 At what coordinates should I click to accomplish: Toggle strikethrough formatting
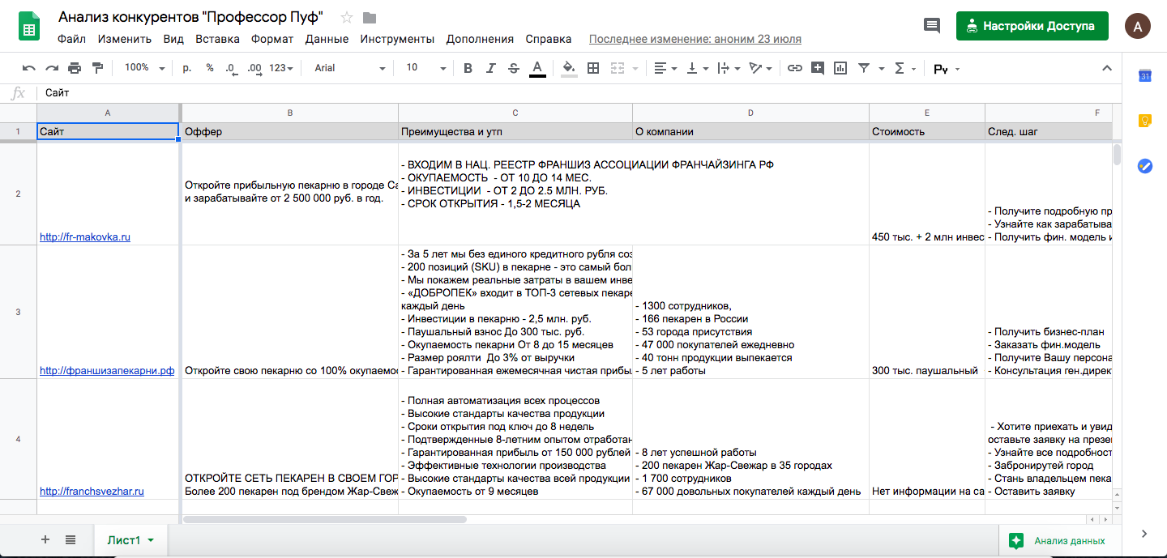(513, 68)
